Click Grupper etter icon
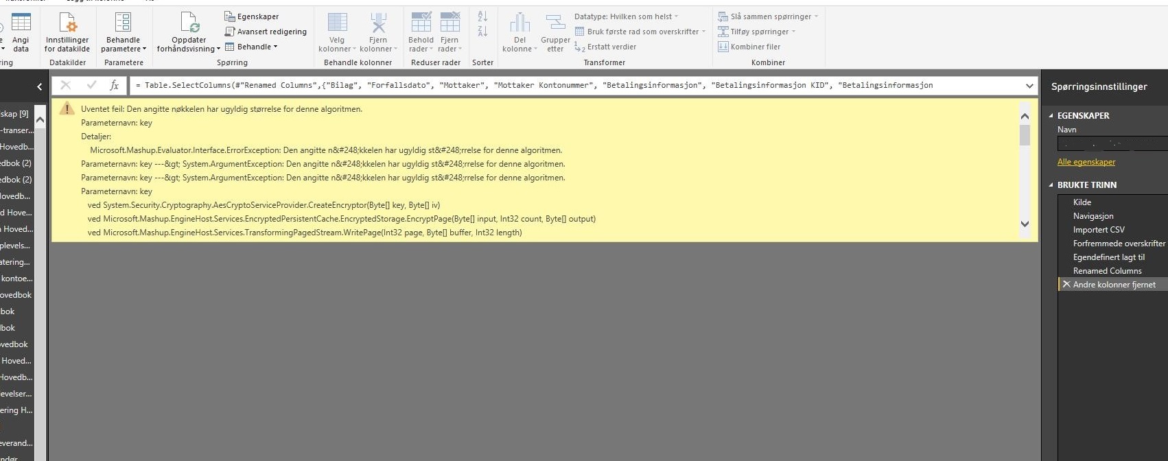The height and width of the screenshot is (461, 1168). tap(555, 22)
